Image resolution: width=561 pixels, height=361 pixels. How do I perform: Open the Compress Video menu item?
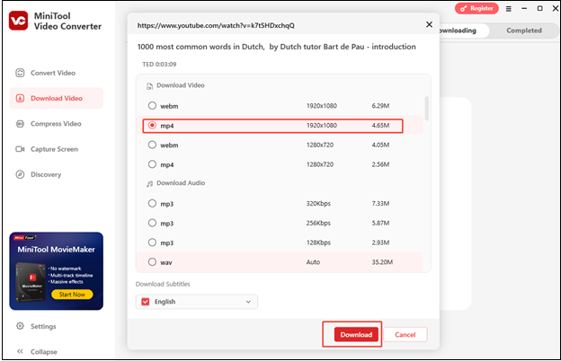56,124
